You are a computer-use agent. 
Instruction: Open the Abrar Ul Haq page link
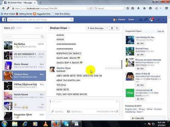(x=141, y=74)
